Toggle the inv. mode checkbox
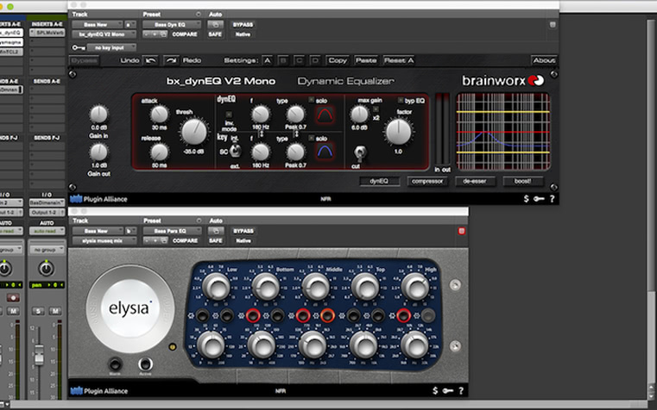 tap(229, 114)
